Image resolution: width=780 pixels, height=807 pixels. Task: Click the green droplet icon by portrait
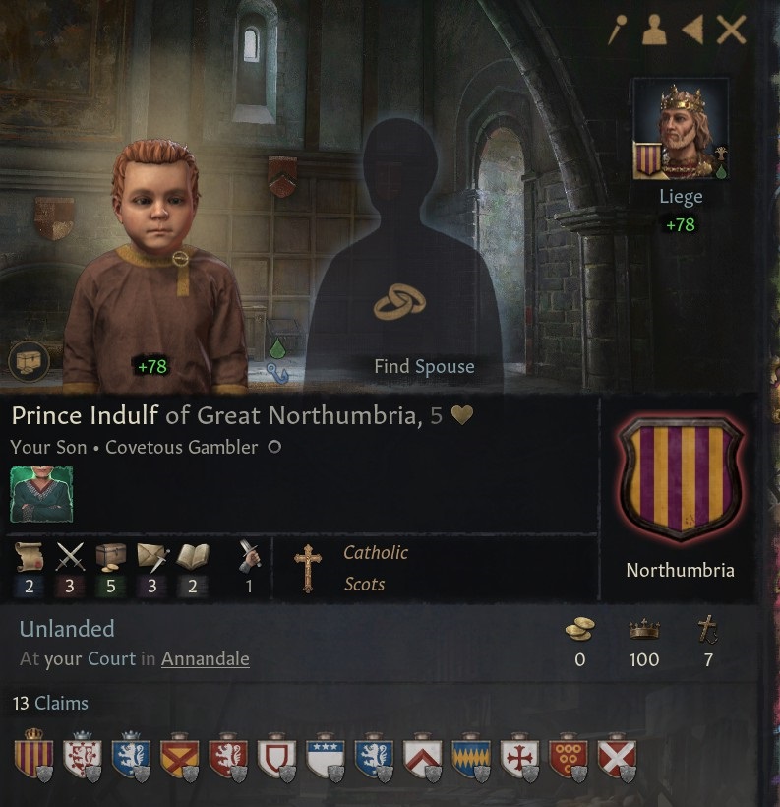tap(277, 349)
